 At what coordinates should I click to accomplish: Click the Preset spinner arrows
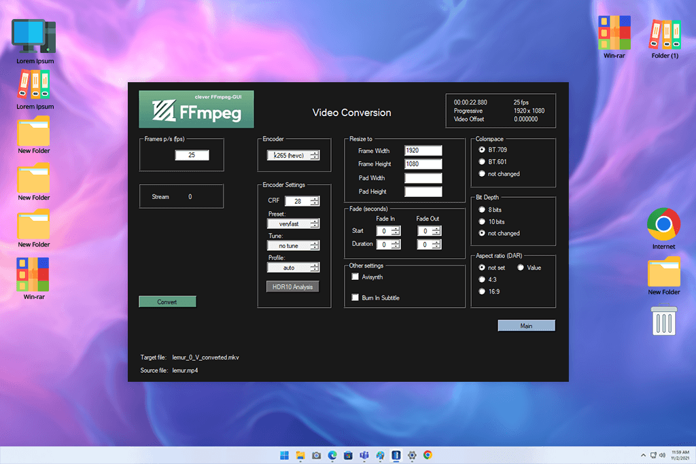click(x=315, y=224)
